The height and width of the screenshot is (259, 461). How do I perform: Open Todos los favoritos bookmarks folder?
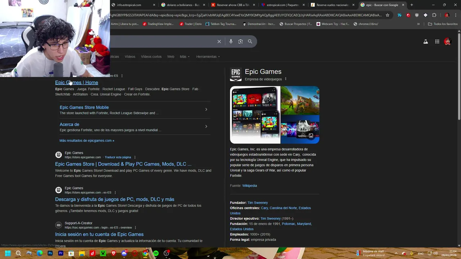[443, 24]
